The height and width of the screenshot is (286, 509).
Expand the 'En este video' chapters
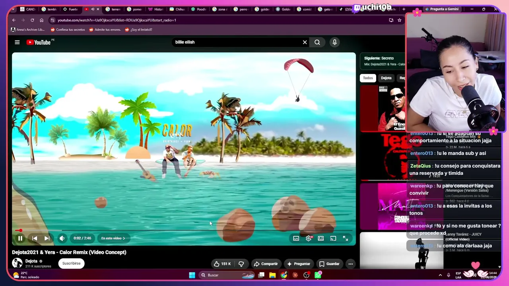click(113, 238)
